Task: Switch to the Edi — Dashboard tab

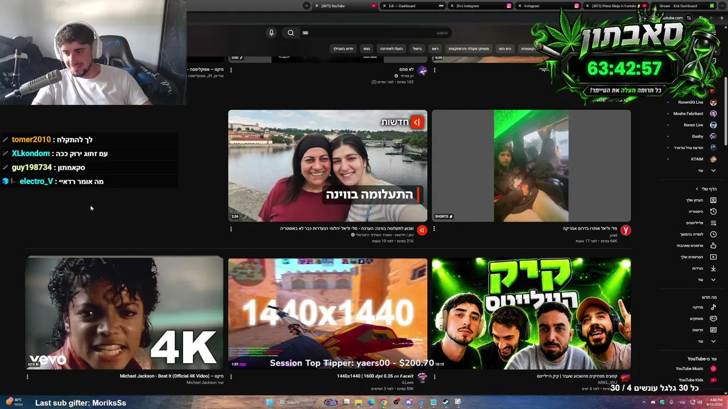Action: [x=412, y=6]
